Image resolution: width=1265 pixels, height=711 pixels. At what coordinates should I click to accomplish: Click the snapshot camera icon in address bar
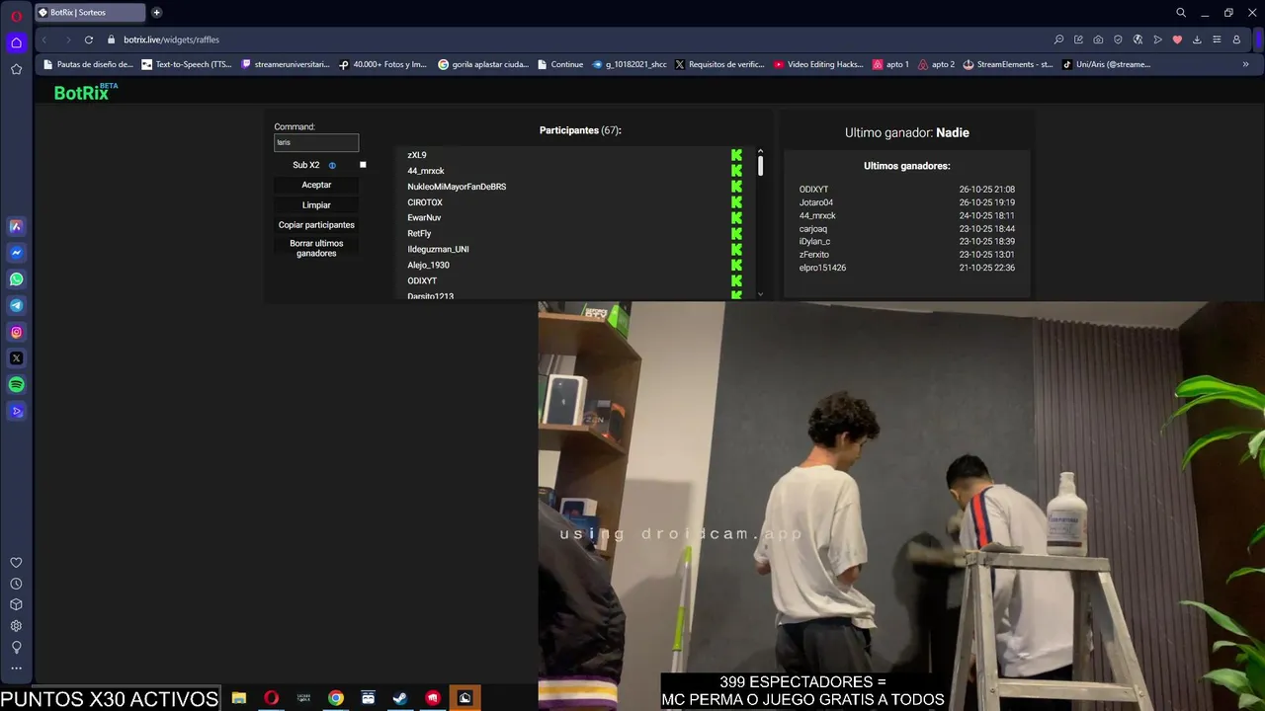1098,39
